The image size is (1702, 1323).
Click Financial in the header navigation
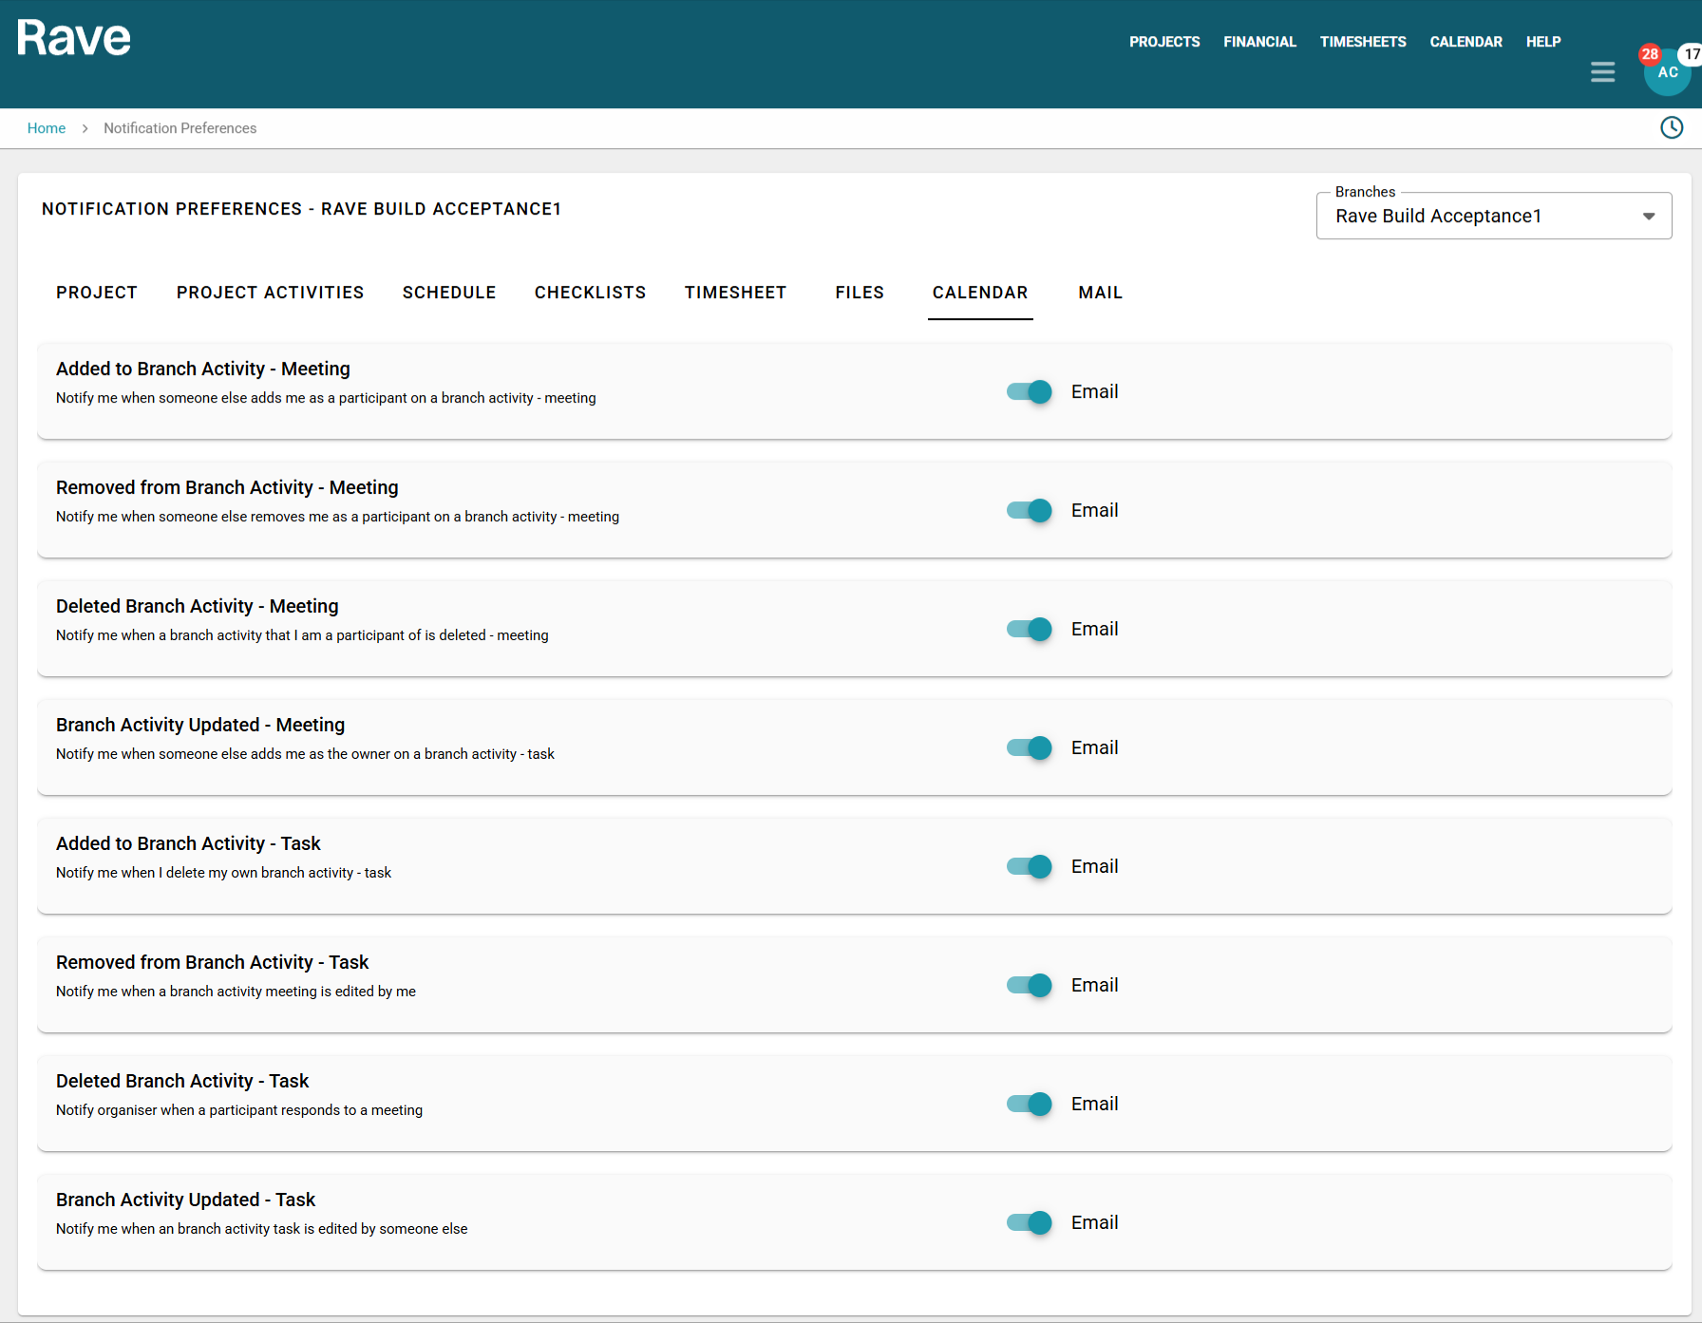point(1259,42)
